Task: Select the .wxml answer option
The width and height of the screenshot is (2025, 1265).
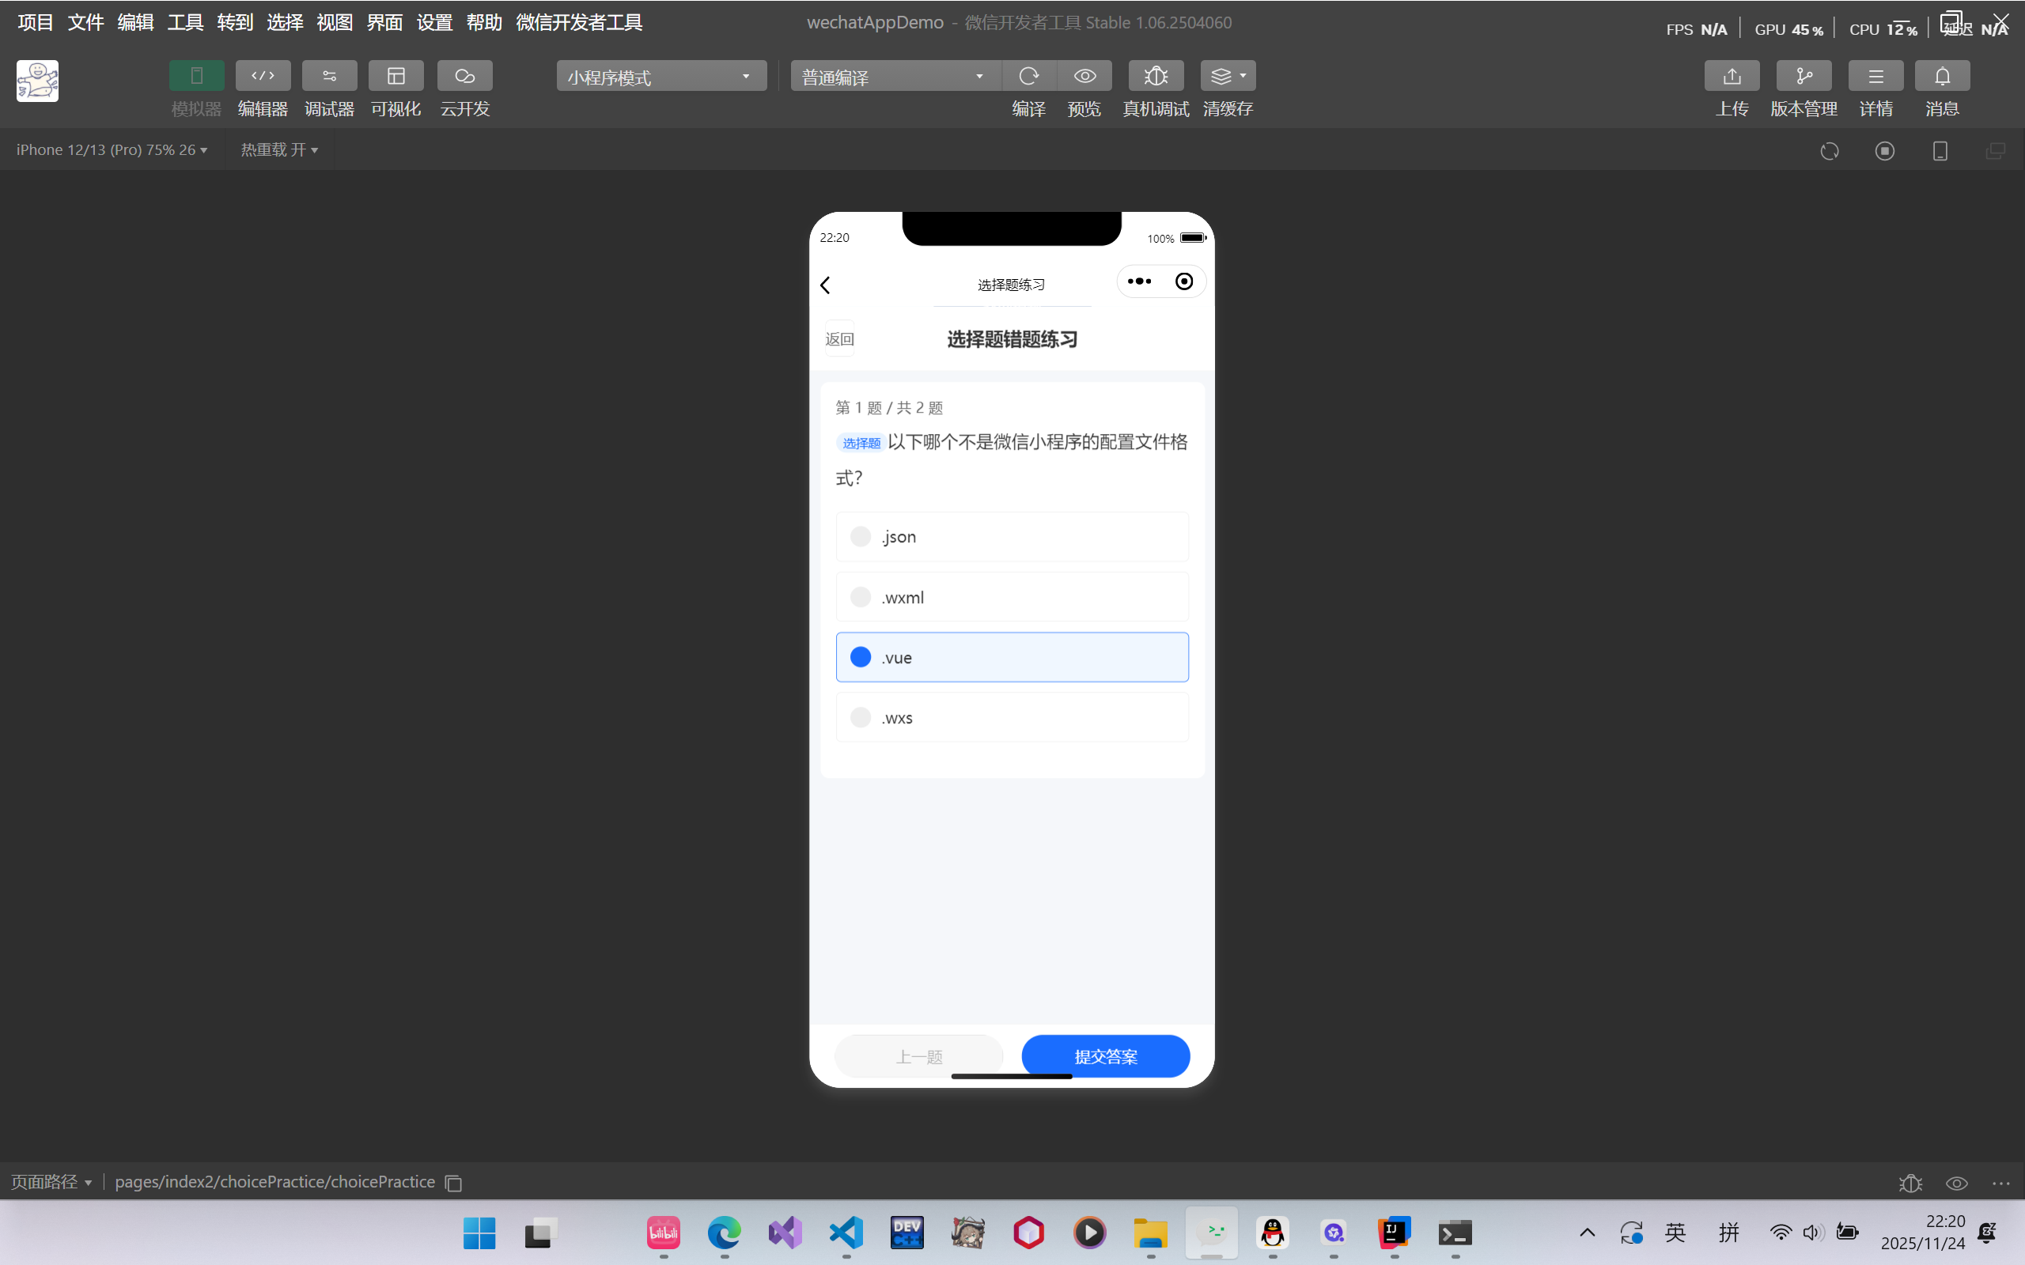Action: pyautogui.click(x=1012, y=598)
